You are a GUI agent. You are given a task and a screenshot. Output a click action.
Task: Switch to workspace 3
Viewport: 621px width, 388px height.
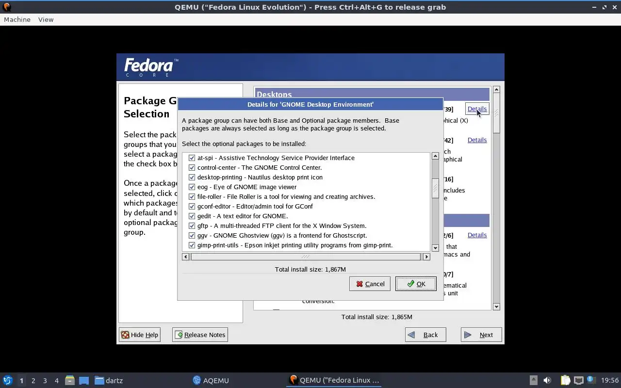pos(45,381)
